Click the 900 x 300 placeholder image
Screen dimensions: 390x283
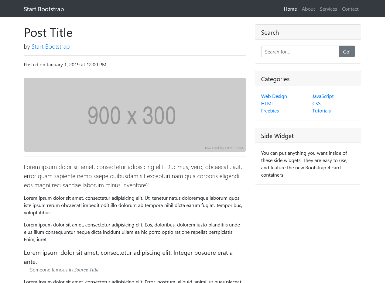click(135, 115)
